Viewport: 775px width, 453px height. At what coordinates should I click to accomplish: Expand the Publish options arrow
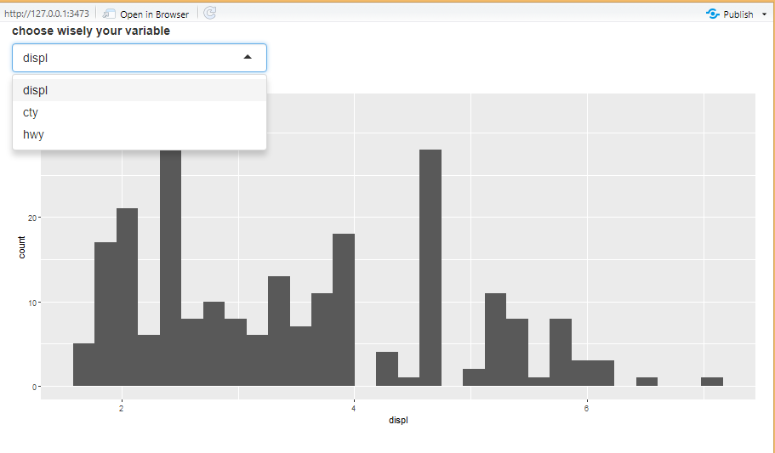[765, 14]
